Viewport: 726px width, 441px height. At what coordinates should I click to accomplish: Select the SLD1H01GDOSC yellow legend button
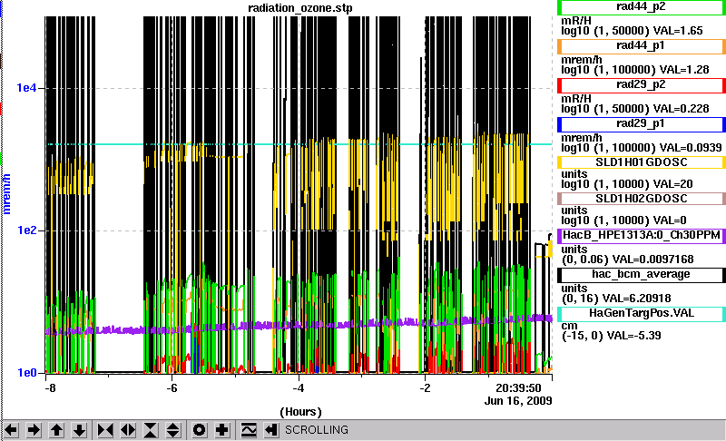pyautogui.click(x=642, y=162)
